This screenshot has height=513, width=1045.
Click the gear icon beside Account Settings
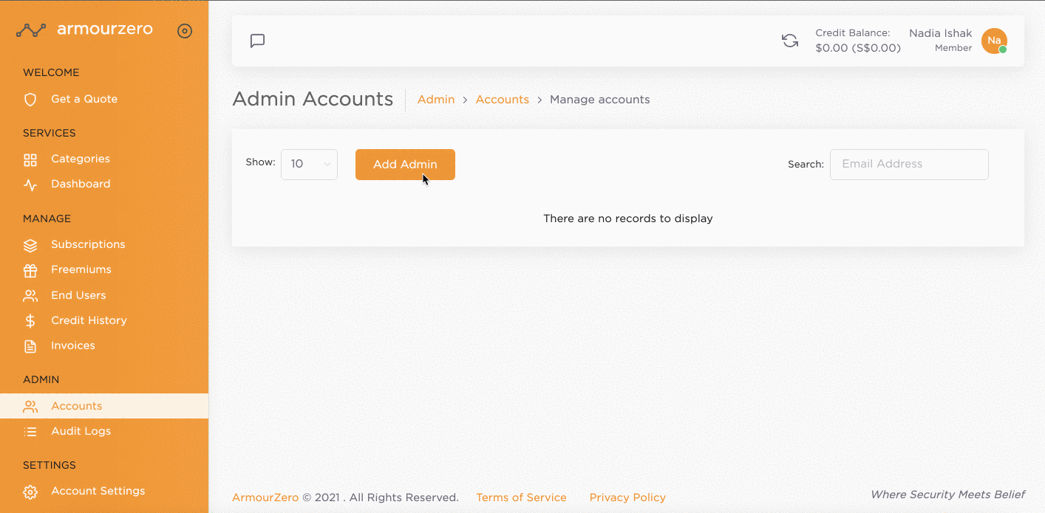[30, 492]
